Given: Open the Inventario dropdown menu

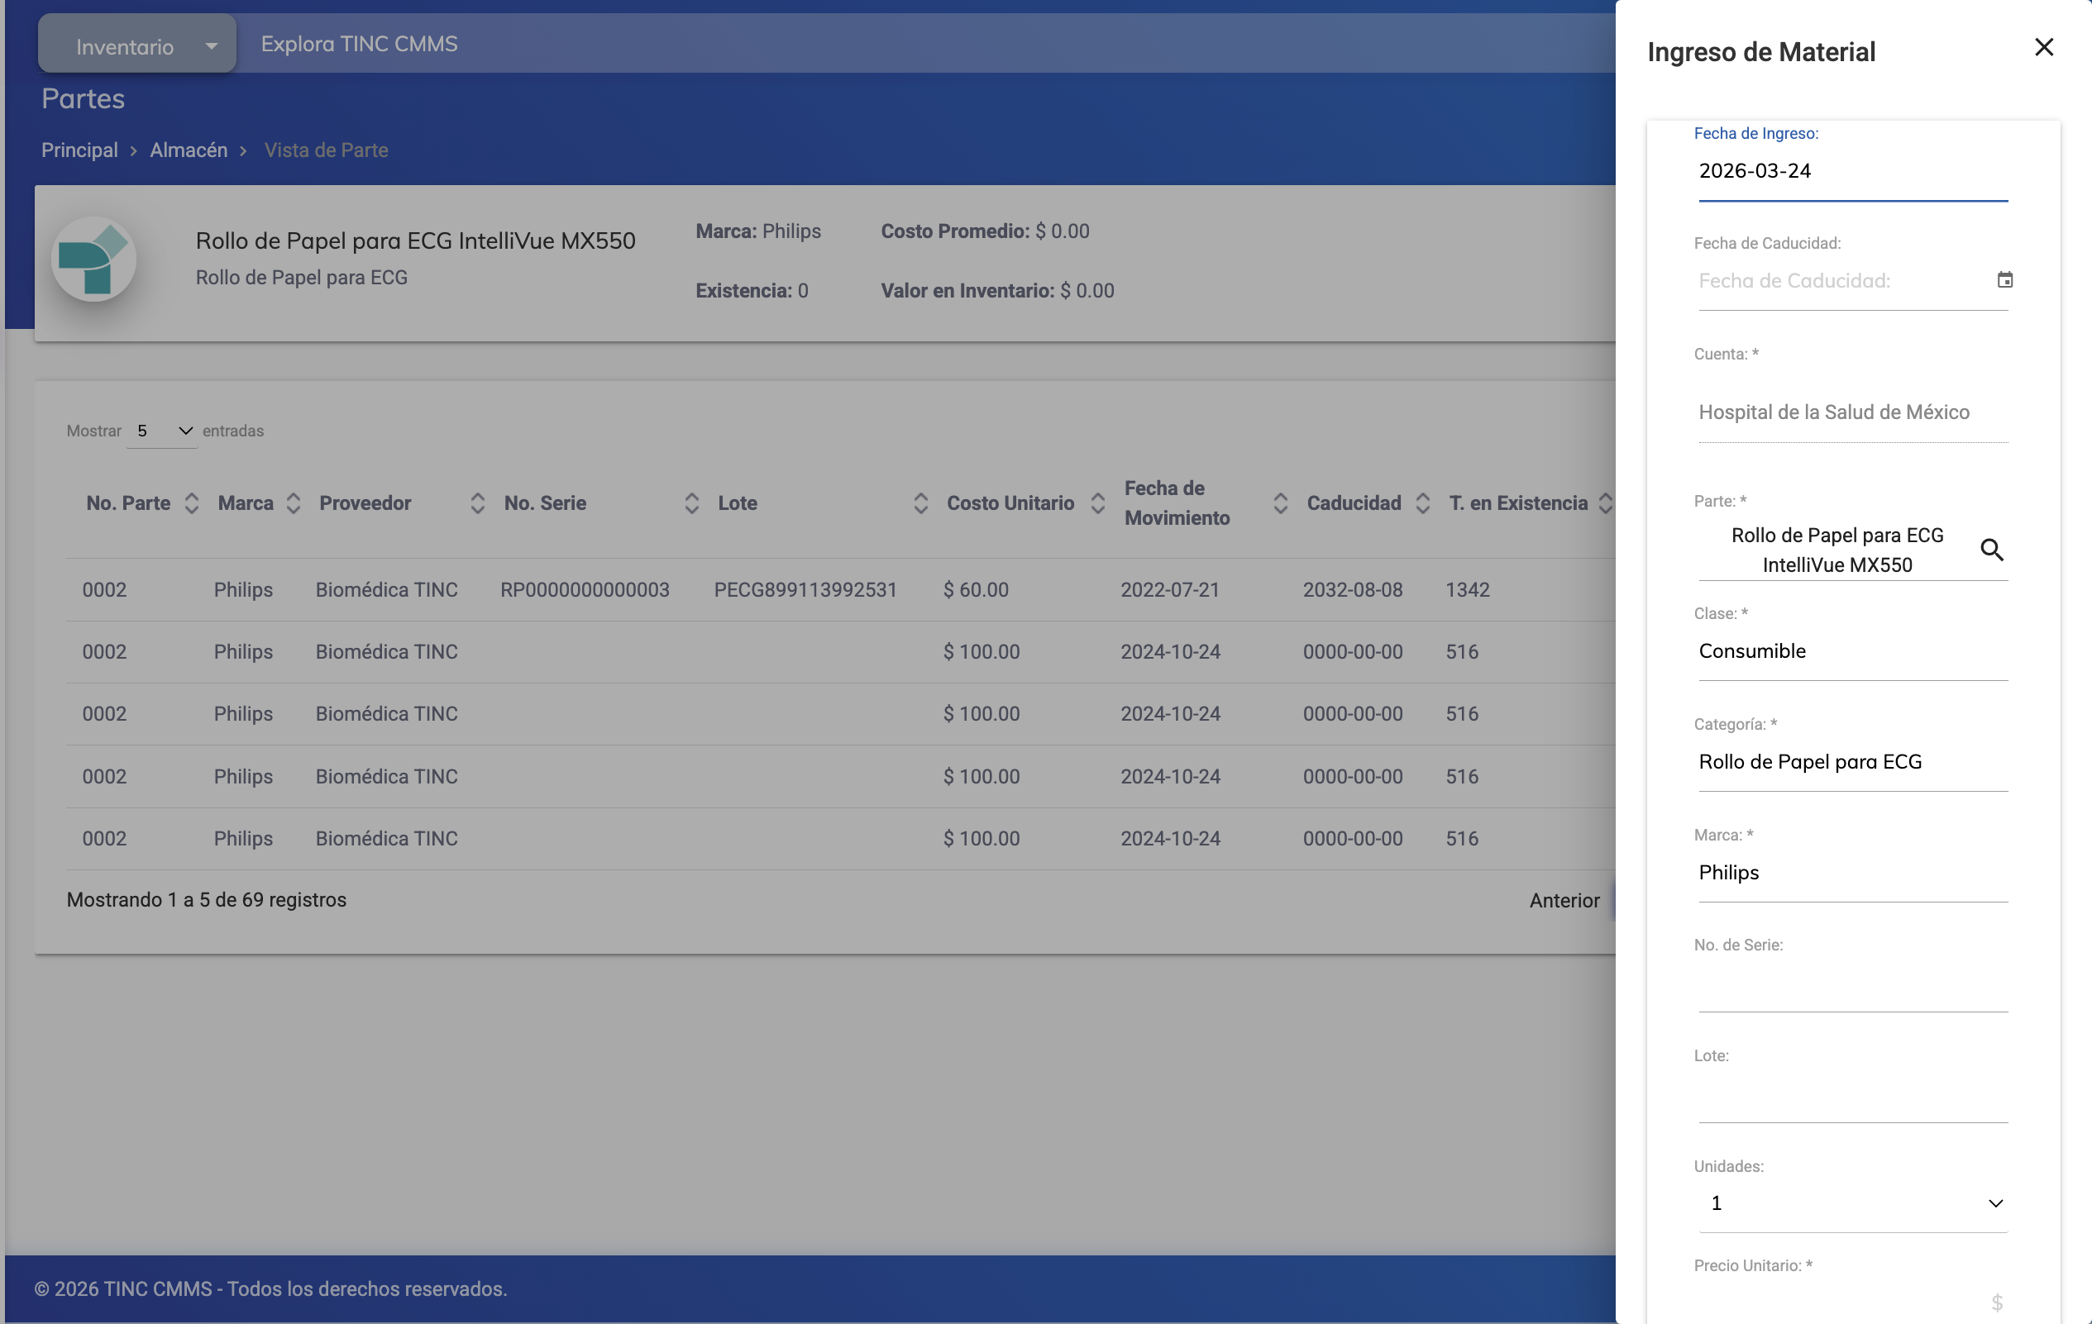Looking at the screenshot, I should coord(137,45).
